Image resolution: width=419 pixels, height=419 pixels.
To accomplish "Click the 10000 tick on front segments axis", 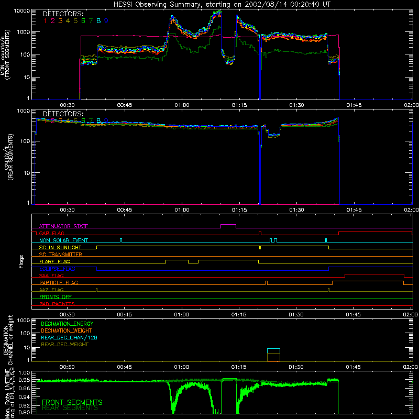I will click(x=23, y=11).
